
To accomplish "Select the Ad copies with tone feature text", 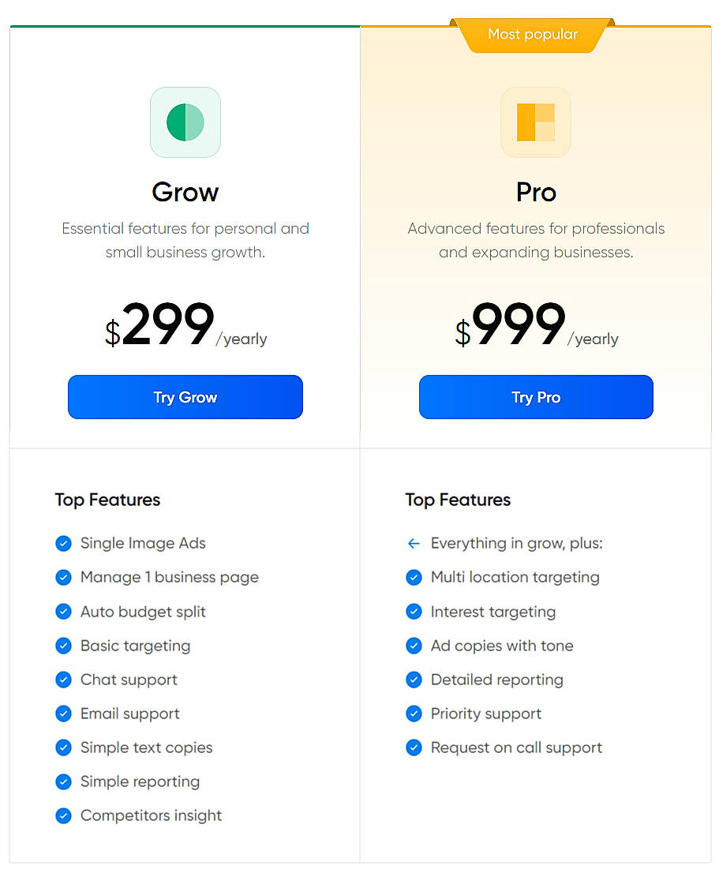I will coord(501,646).
